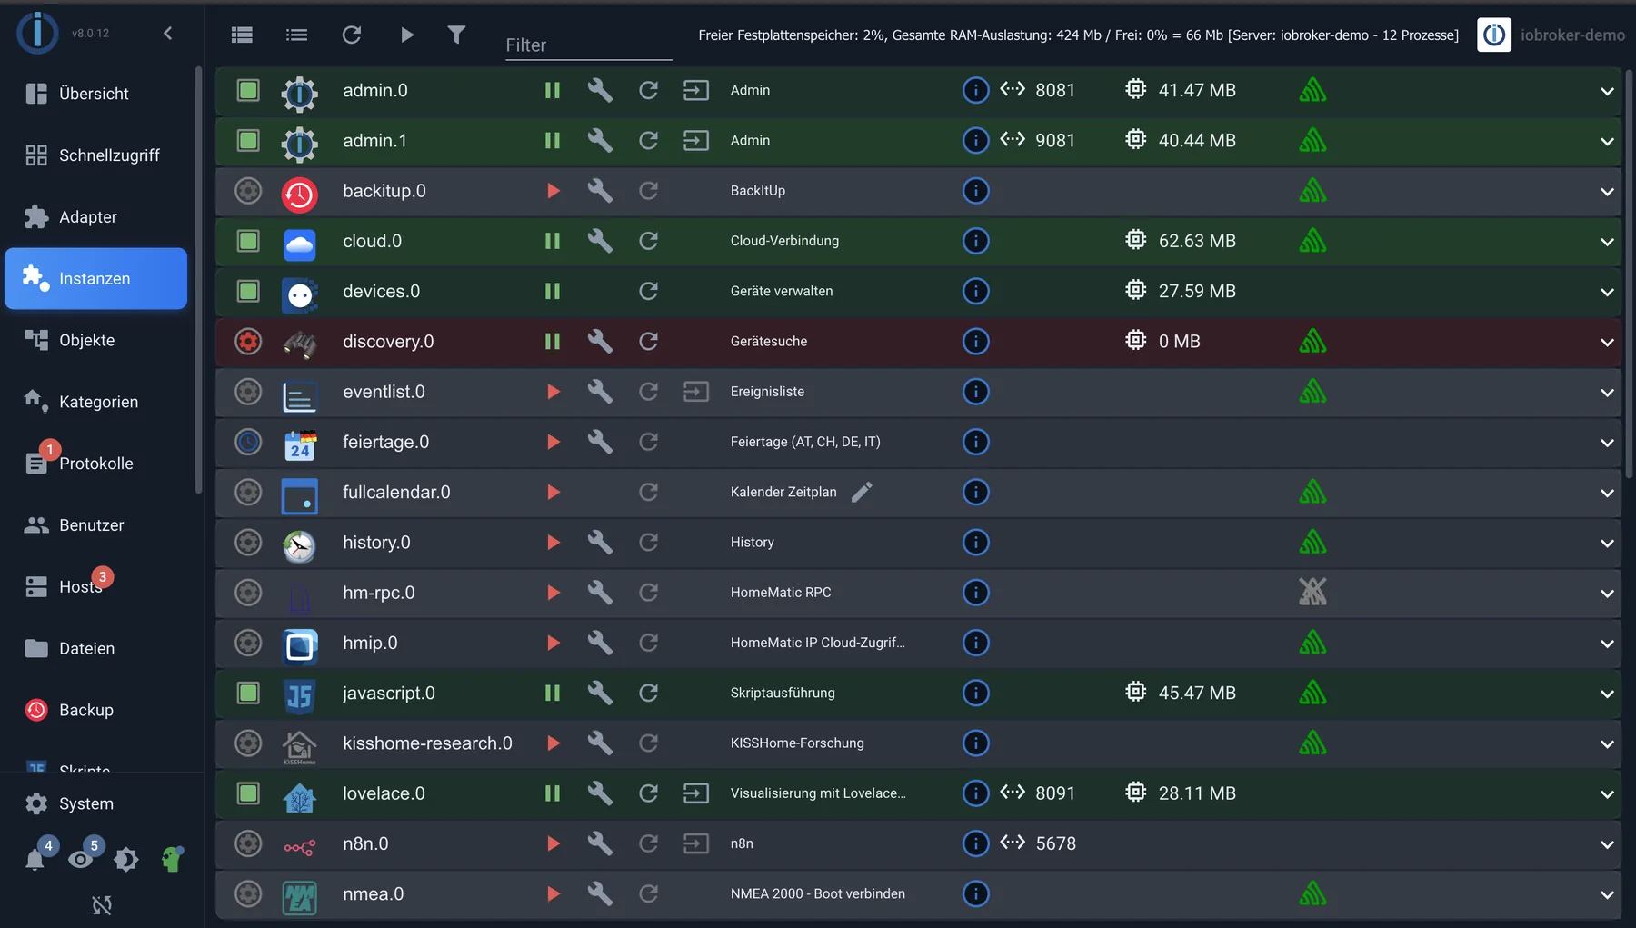Open System settings in the sidebar
The width and height of the screenshot is (1636, 928).
coord(95,803)
